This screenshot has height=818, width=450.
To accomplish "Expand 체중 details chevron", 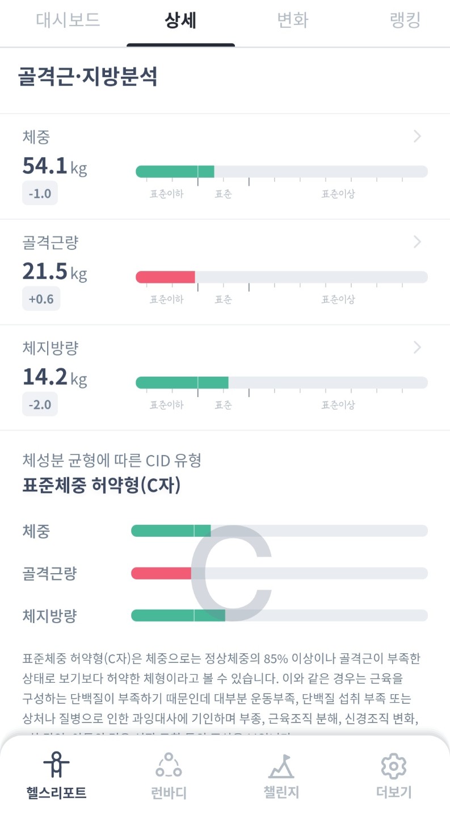I will 417,136.
